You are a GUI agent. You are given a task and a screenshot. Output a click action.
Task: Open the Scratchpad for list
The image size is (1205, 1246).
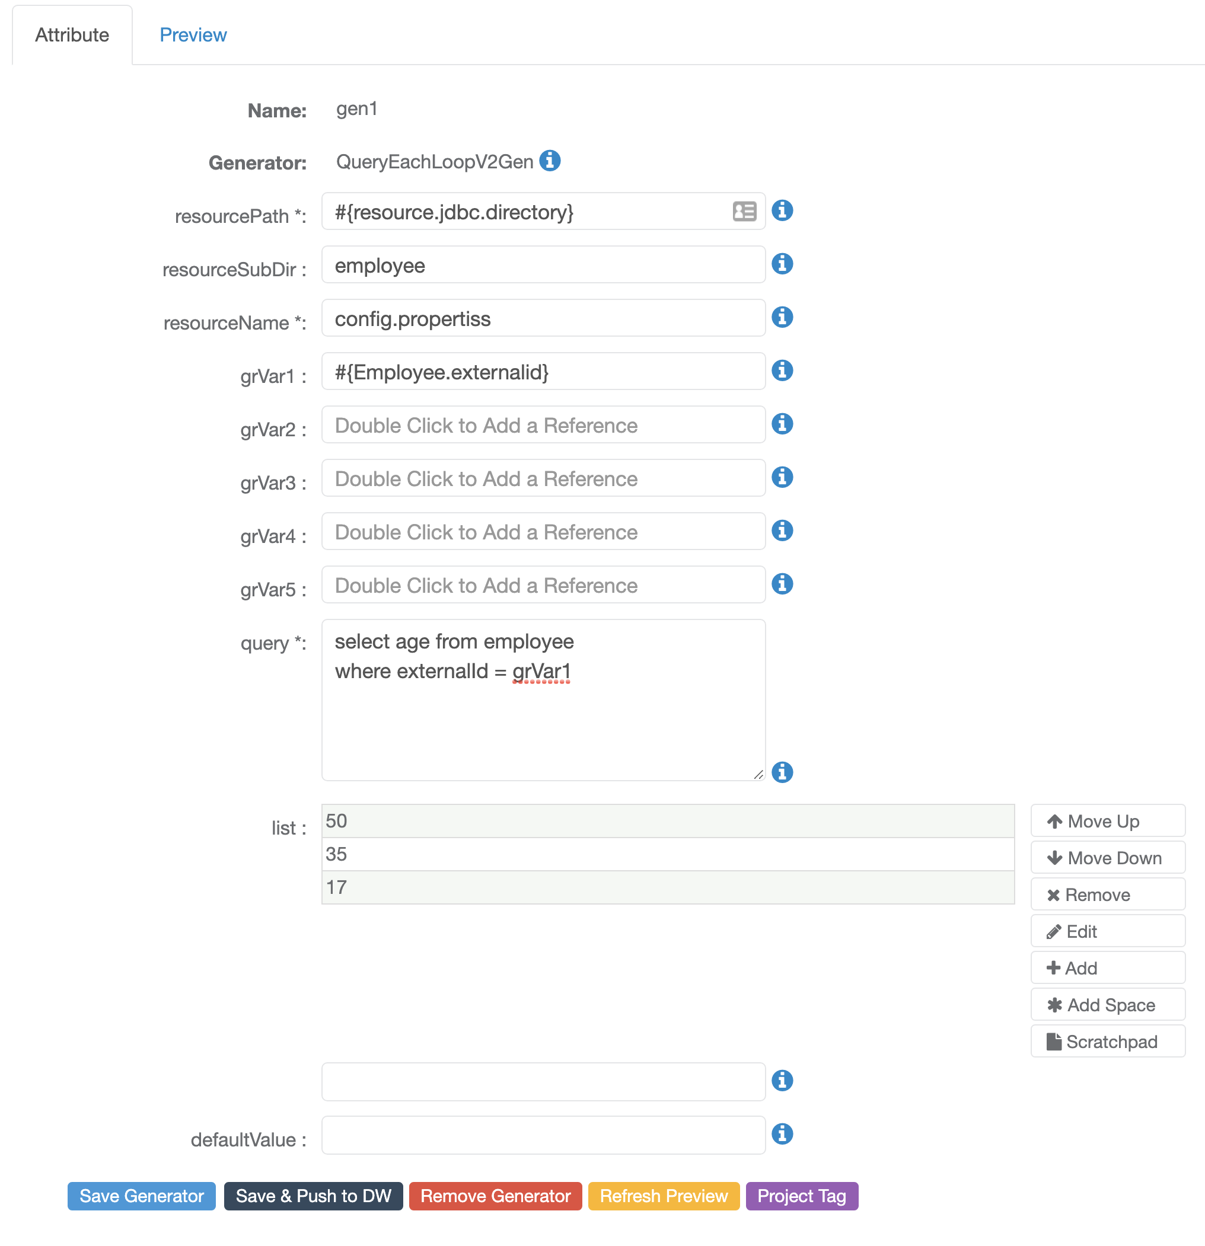pos(1107,1041)
